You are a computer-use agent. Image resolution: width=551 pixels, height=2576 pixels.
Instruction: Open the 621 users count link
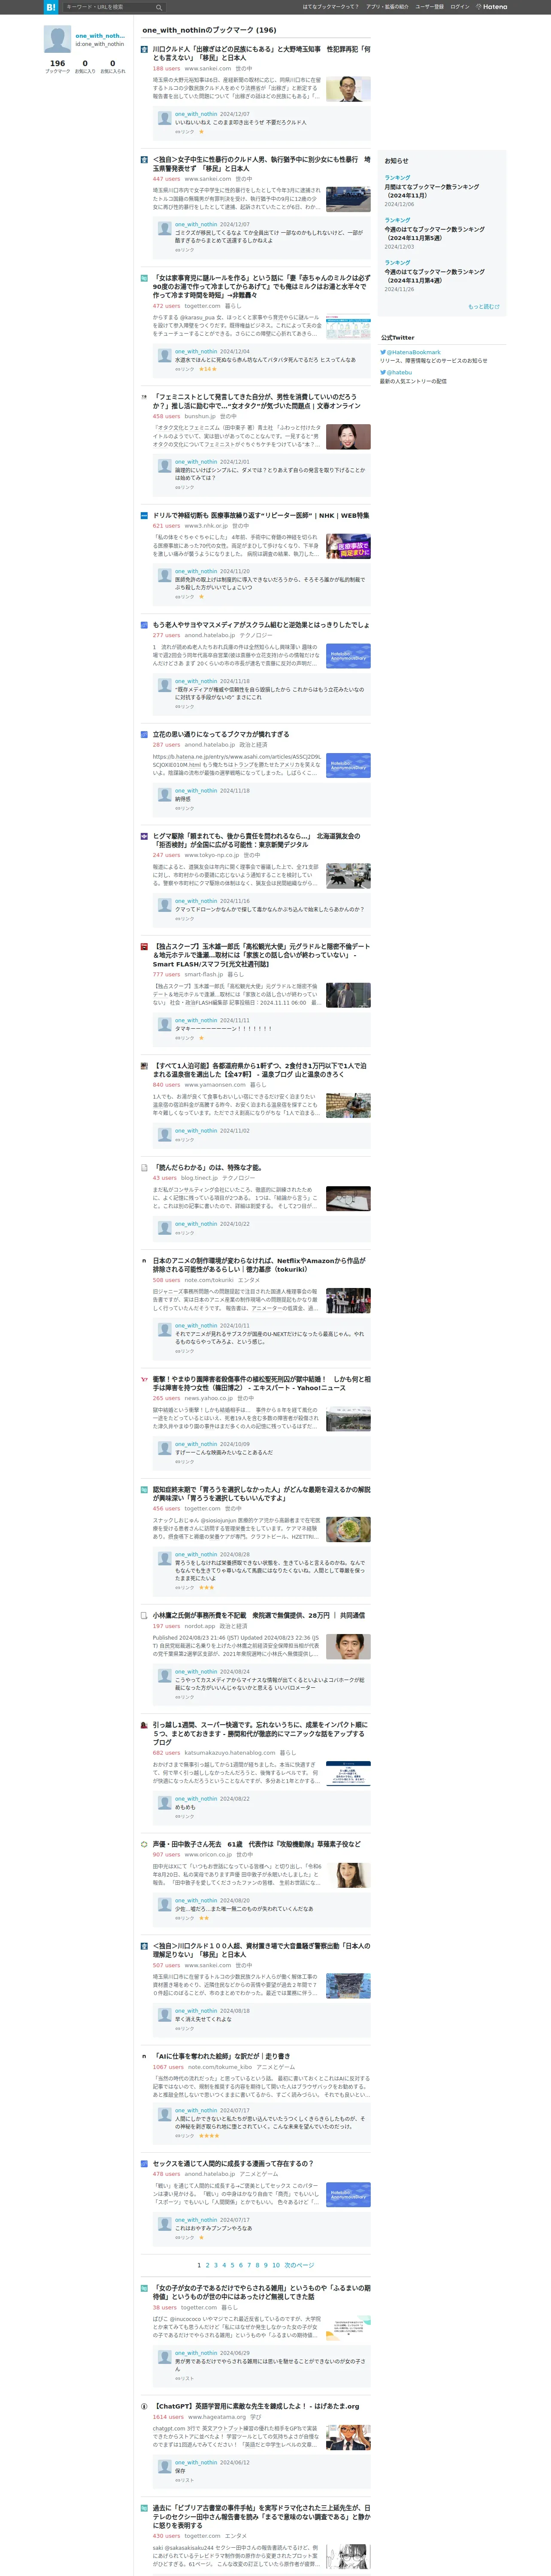166,526
